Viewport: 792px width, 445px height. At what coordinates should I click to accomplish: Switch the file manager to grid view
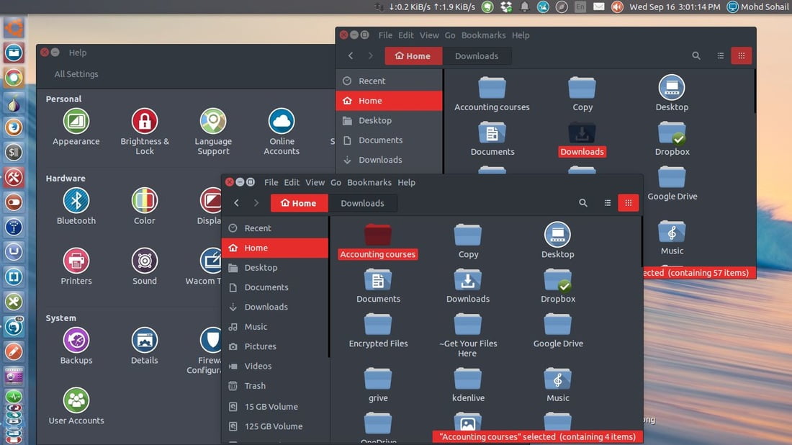point(628,203)
